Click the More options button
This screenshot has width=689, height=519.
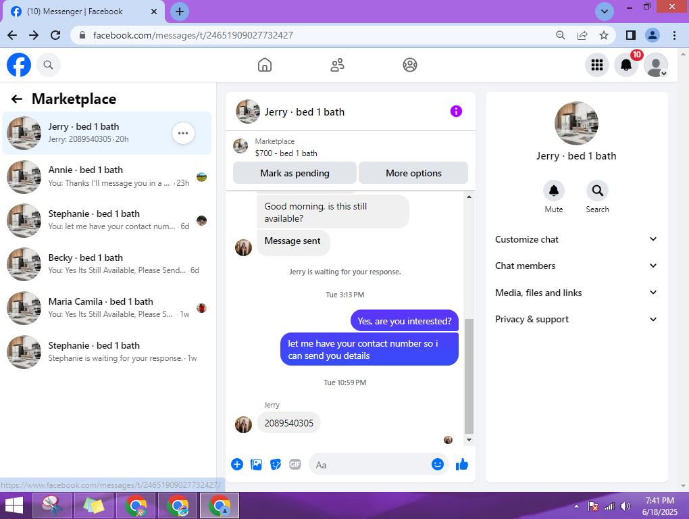click(x=413, y=173)
